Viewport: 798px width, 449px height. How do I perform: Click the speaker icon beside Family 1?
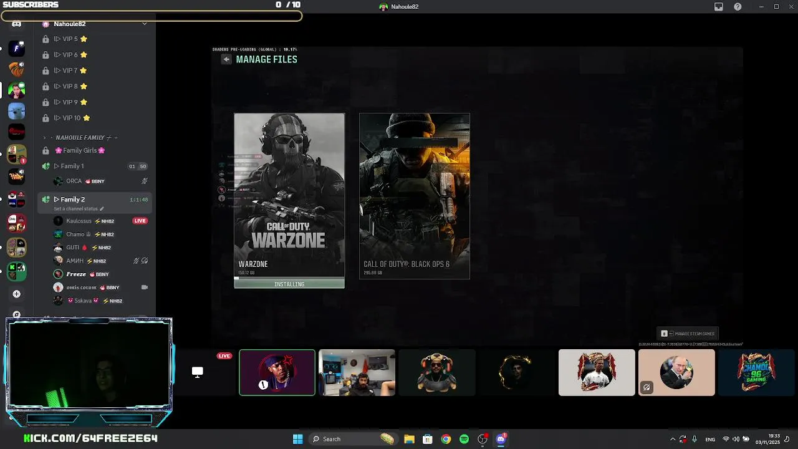[x=46, y=166]
